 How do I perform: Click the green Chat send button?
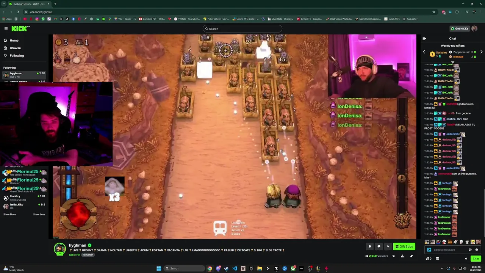click(x=476, y=259)
